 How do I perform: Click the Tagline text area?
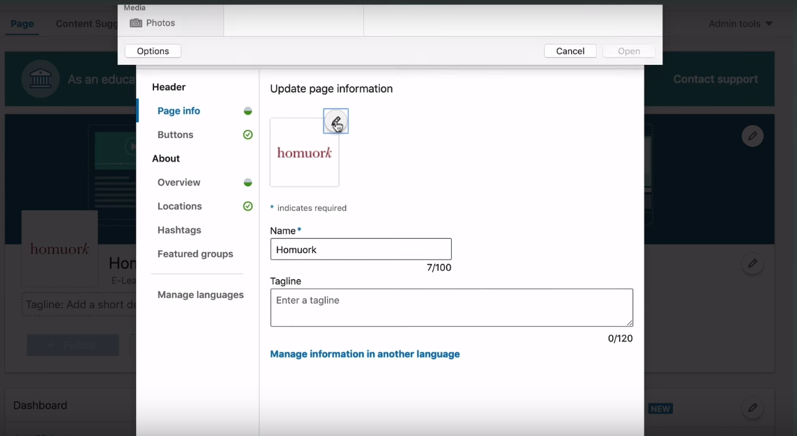(451, 308)
